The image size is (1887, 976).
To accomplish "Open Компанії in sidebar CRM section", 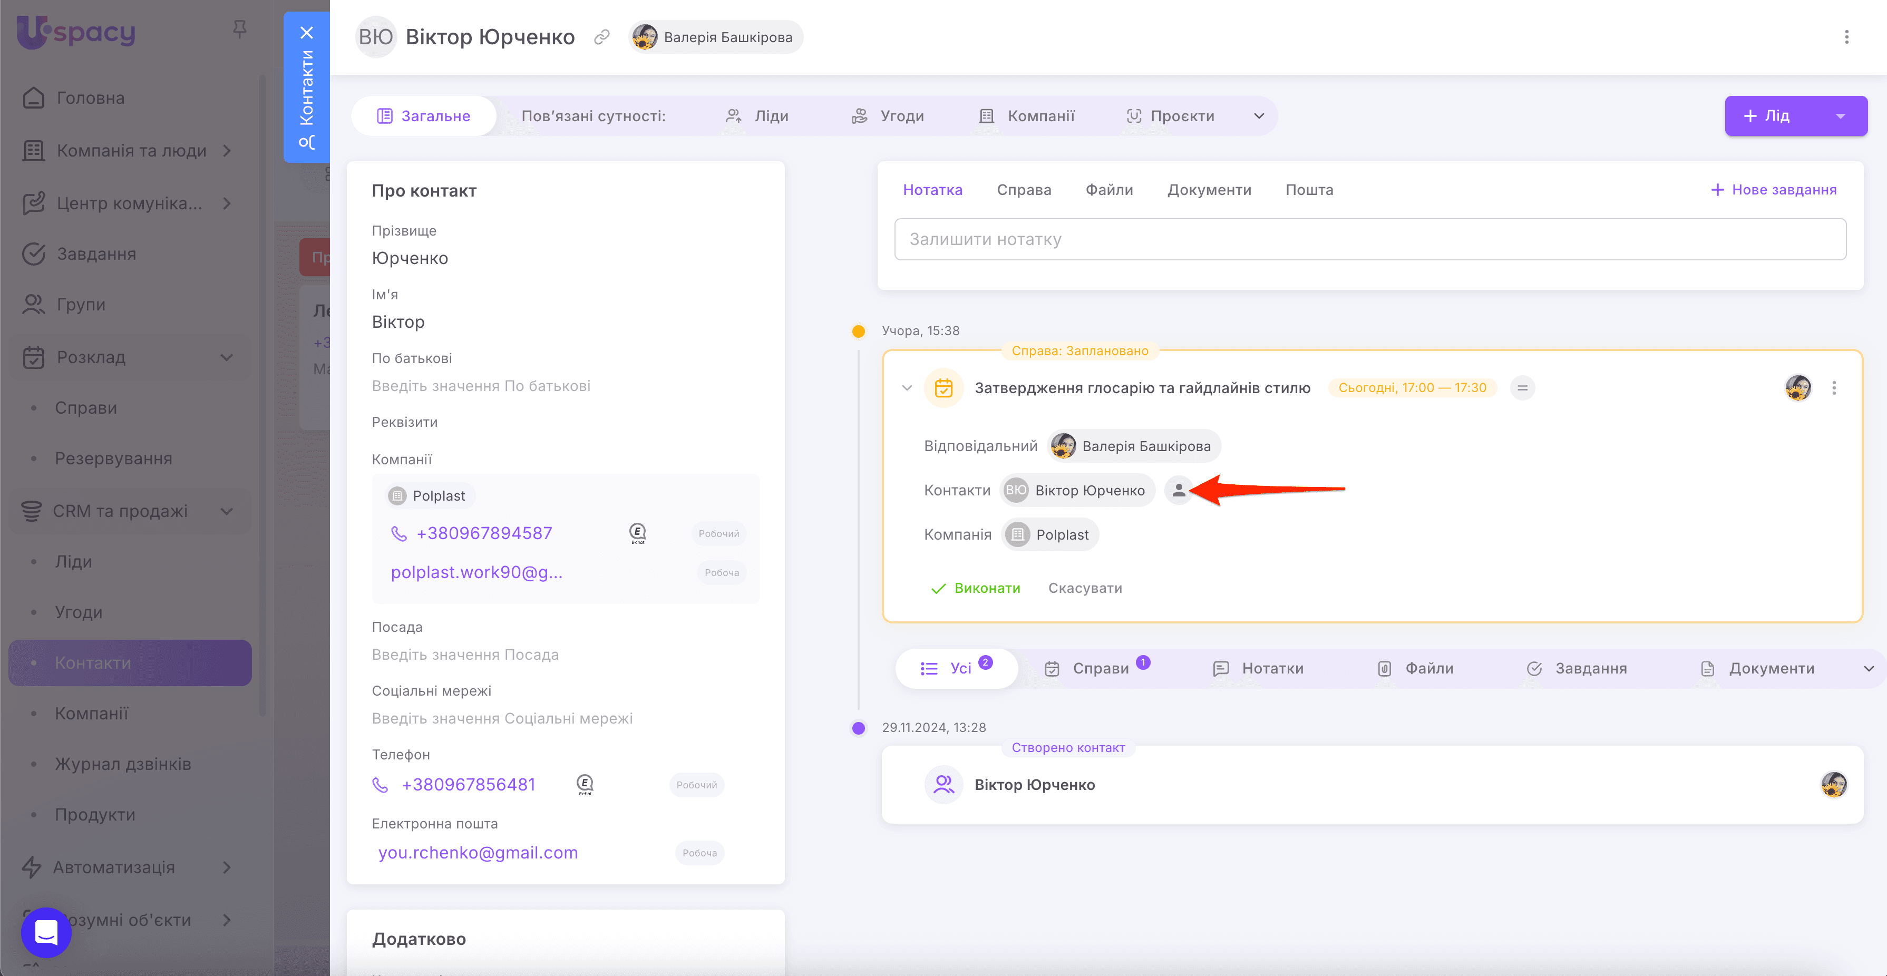I will click(x=92, y=713).
